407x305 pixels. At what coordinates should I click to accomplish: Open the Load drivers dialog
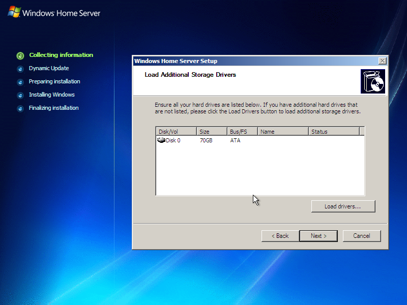(x=343, y=206)
